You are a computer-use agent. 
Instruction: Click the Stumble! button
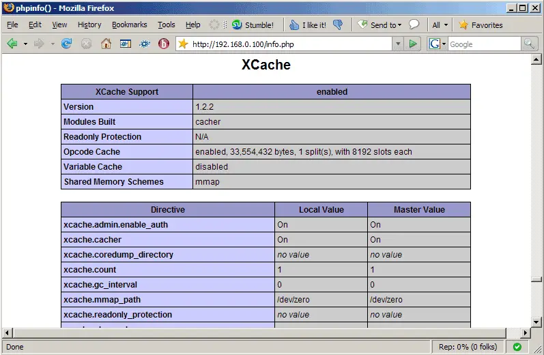pos(253,25)
